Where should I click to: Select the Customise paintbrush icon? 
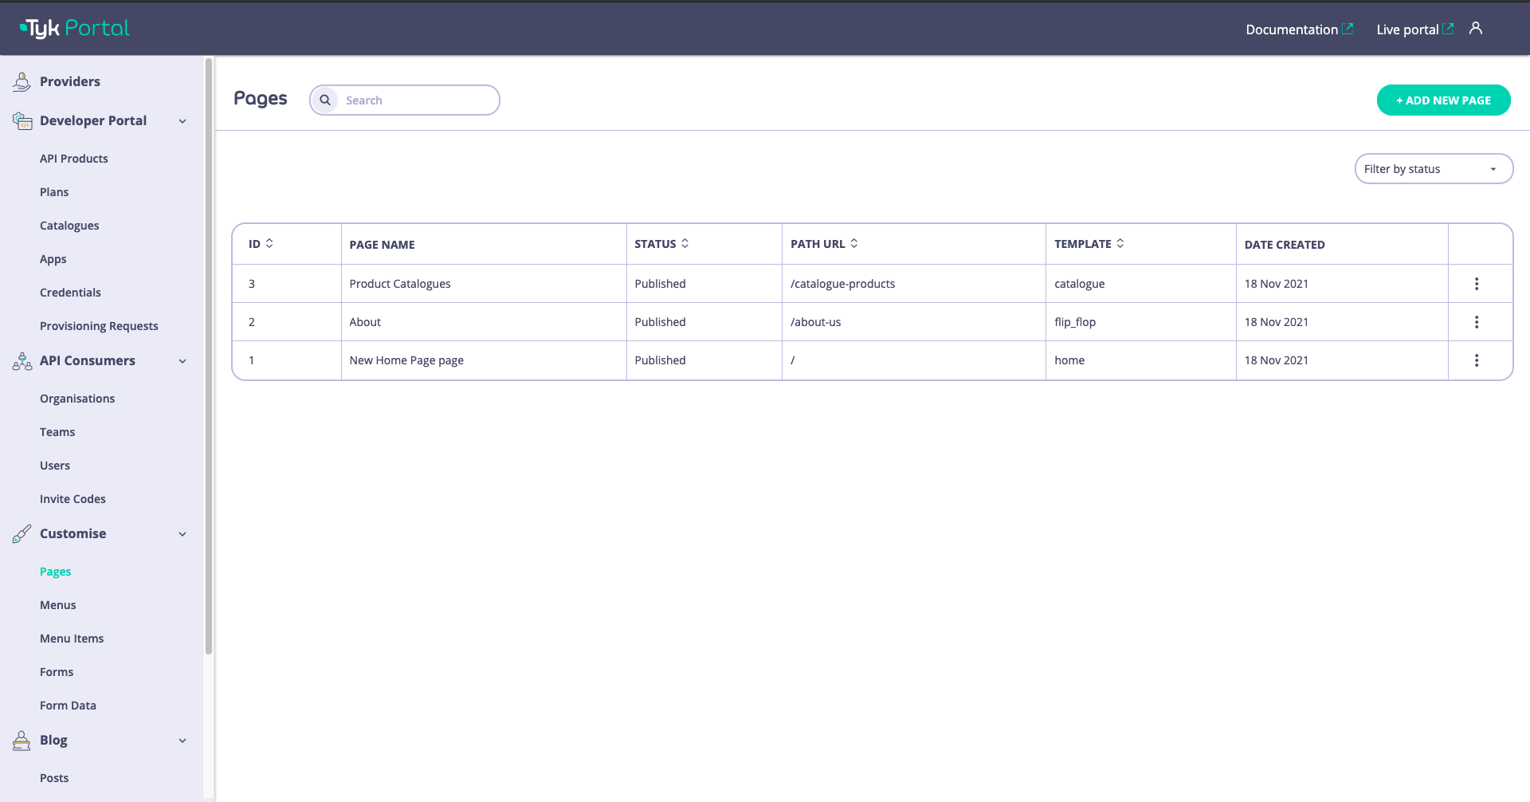pos(21,533)
